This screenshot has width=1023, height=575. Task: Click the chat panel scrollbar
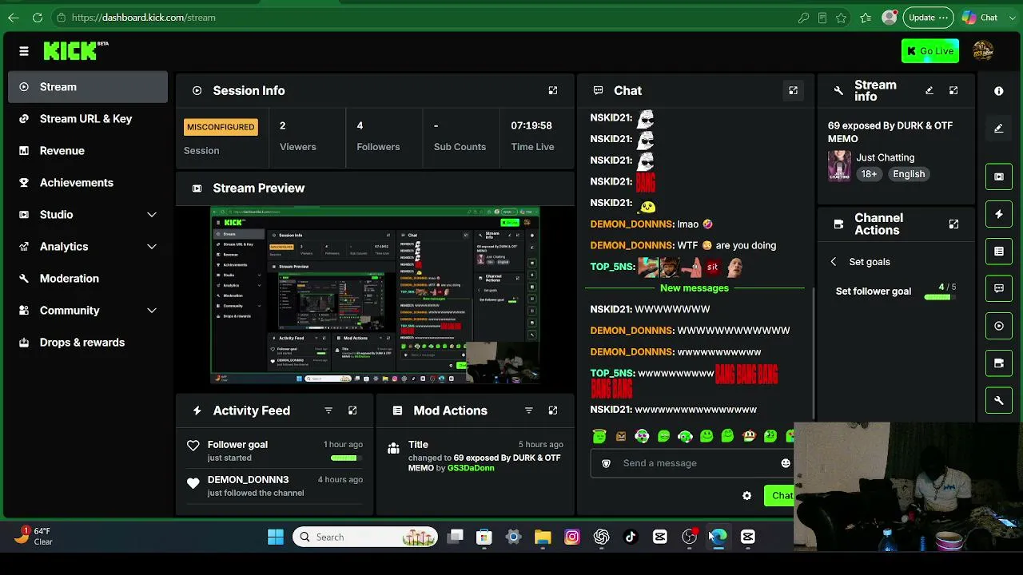click(x=813, y=351)
